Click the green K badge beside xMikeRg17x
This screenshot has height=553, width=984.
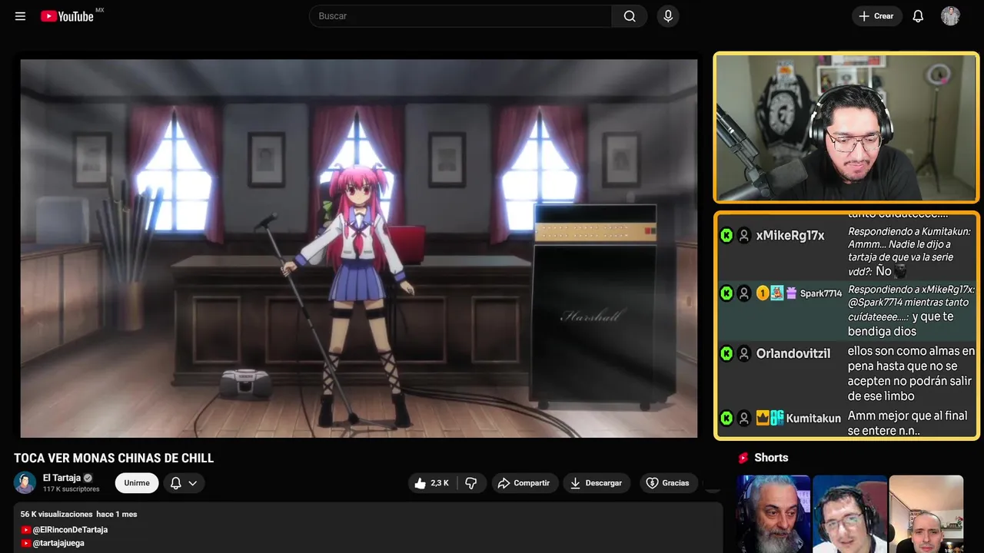tap(726, 235)
